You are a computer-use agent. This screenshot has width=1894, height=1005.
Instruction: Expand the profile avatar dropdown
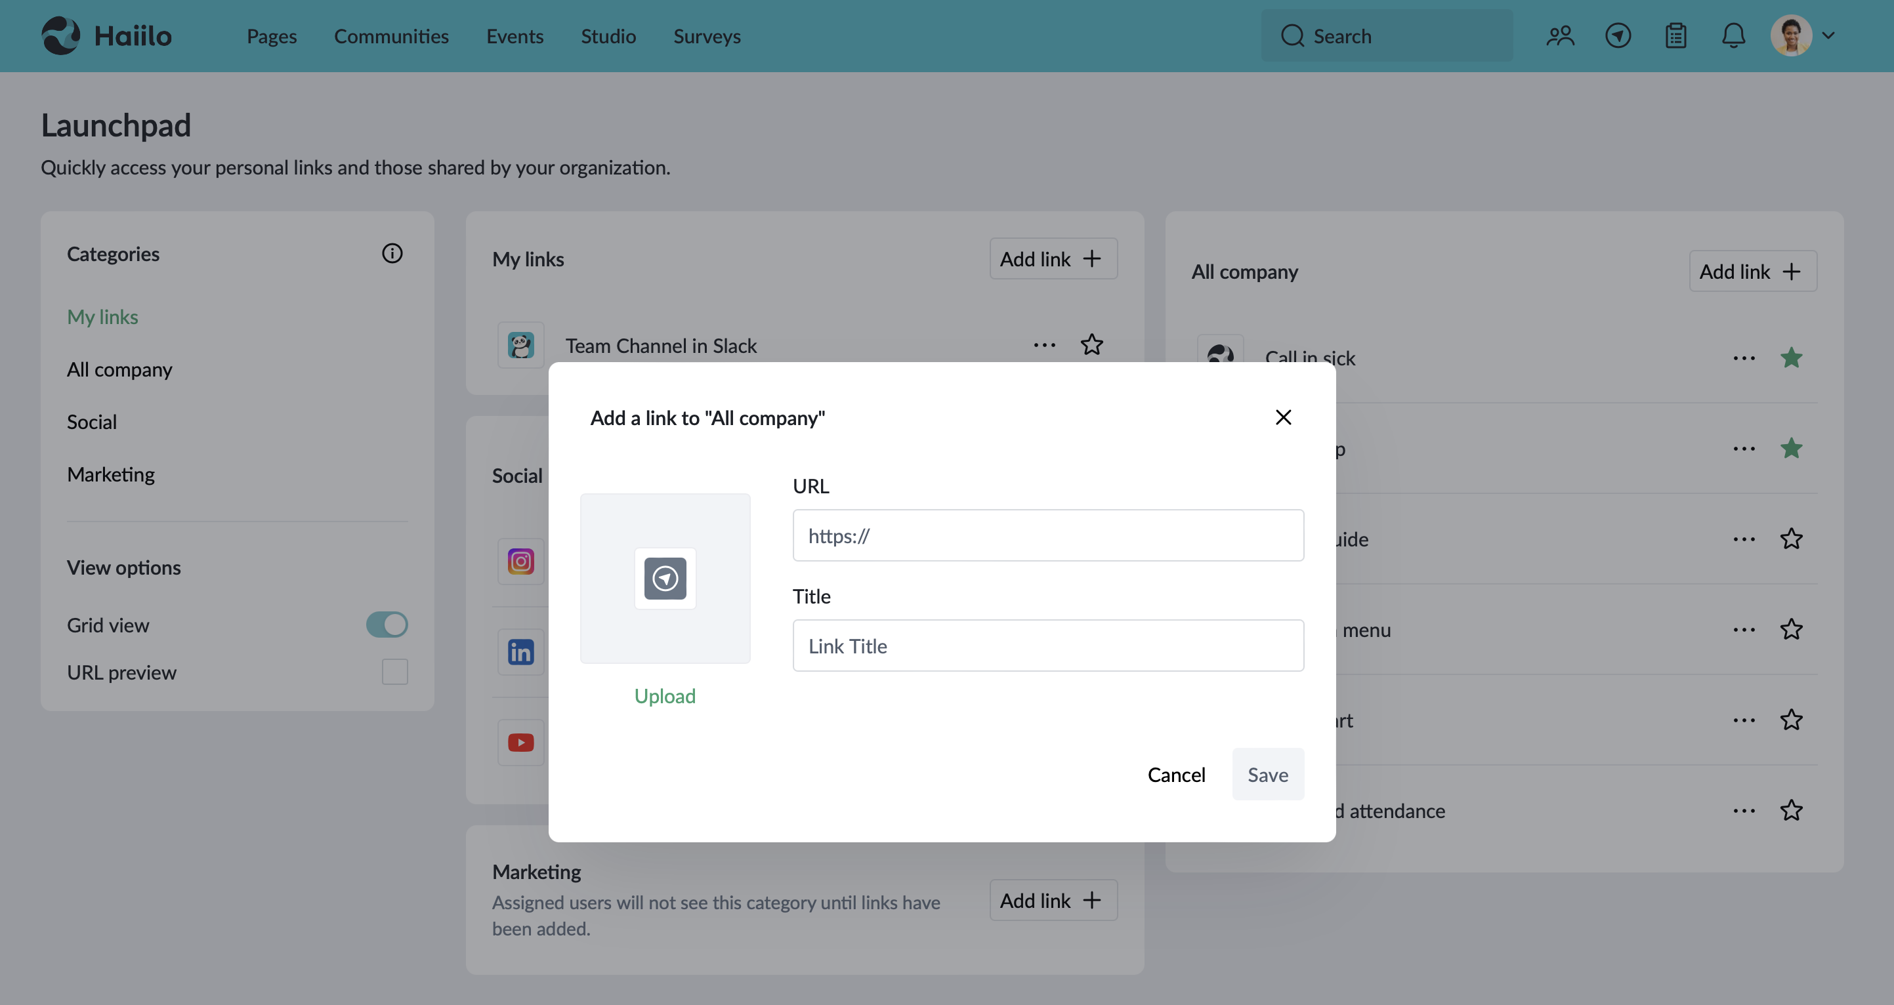click(1829, 35)
